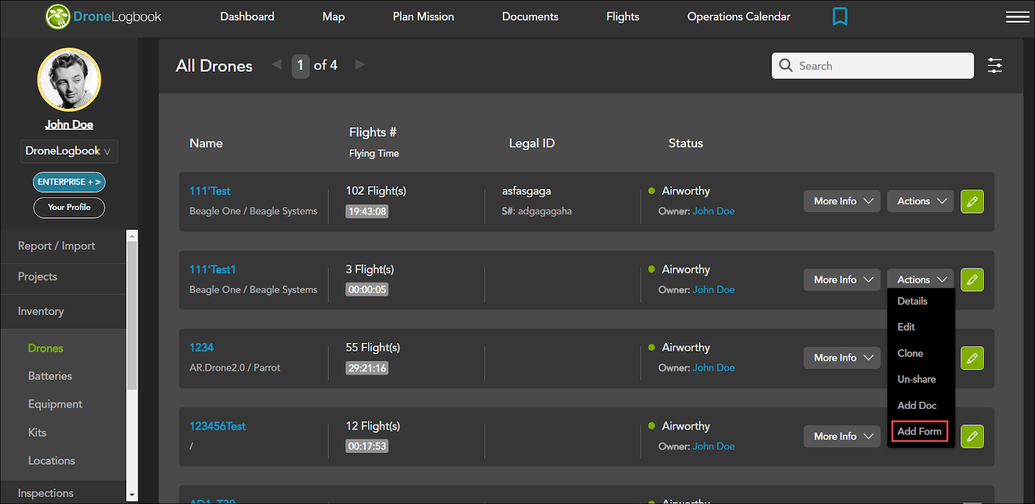
Task: Click owner John Doe link for 1234
Action: tap(714, 367)
